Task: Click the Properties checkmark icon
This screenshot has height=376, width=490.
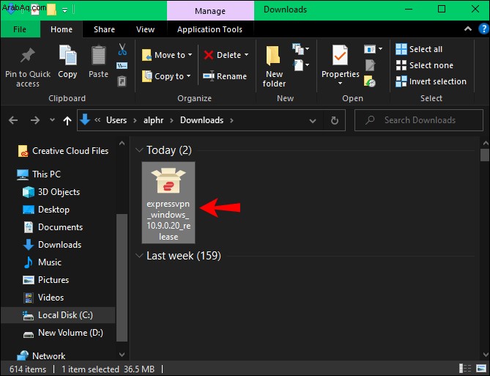Action: click(340, 55)
